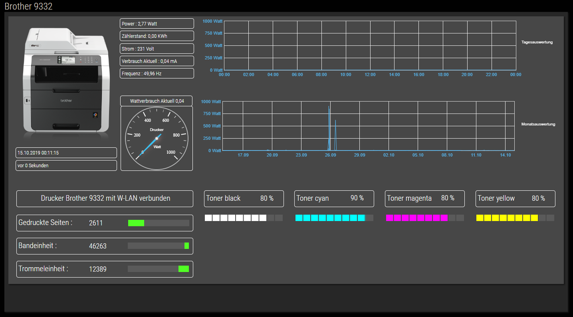
Task: Click the white toner black level bar
Action: (x=244, y=218)
